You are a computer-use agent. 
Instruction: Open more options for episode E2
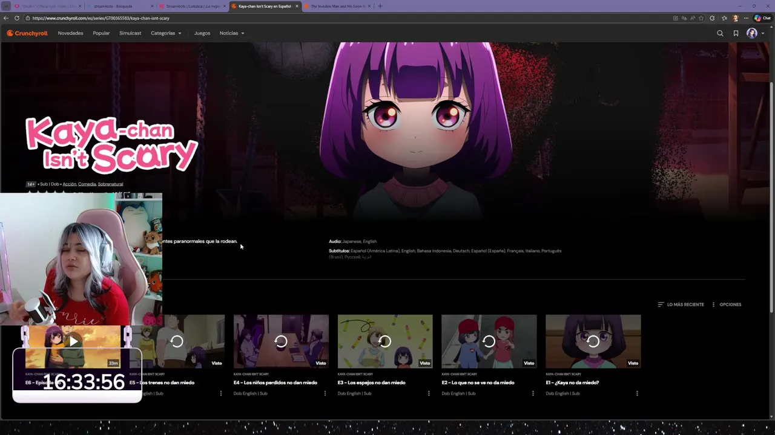(x=533, y=393)
